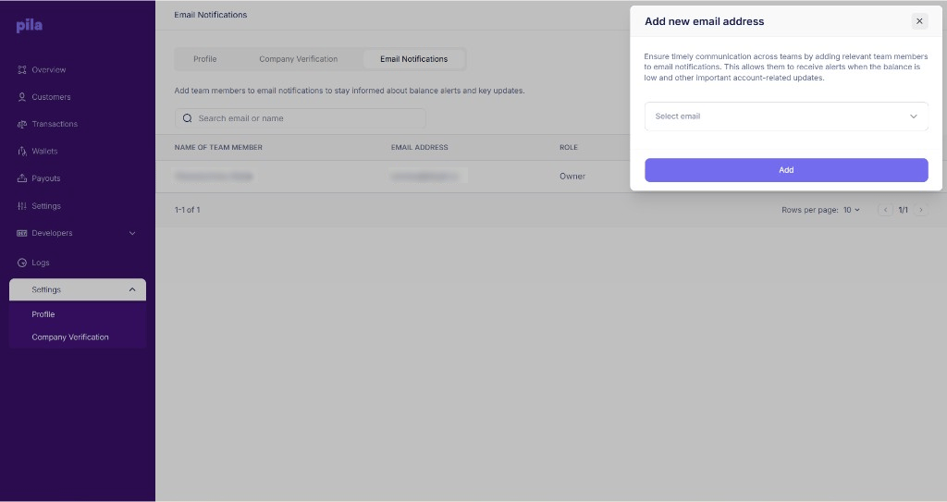Close the Add new email address dialog
The height and width of the screenshot is (502, 947).
(919, 21)
